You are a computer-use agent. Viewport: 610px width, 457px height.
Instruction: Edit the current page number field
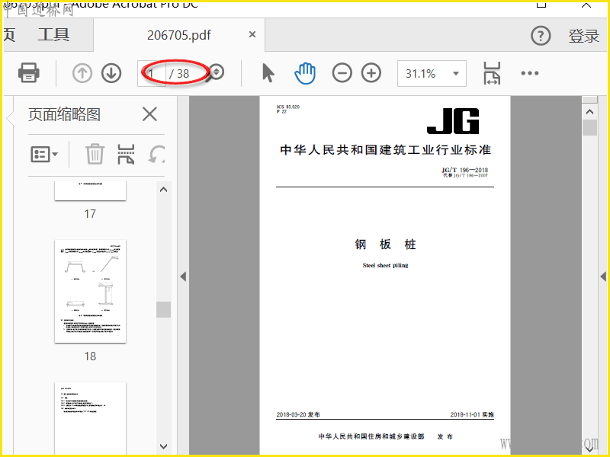152,73
